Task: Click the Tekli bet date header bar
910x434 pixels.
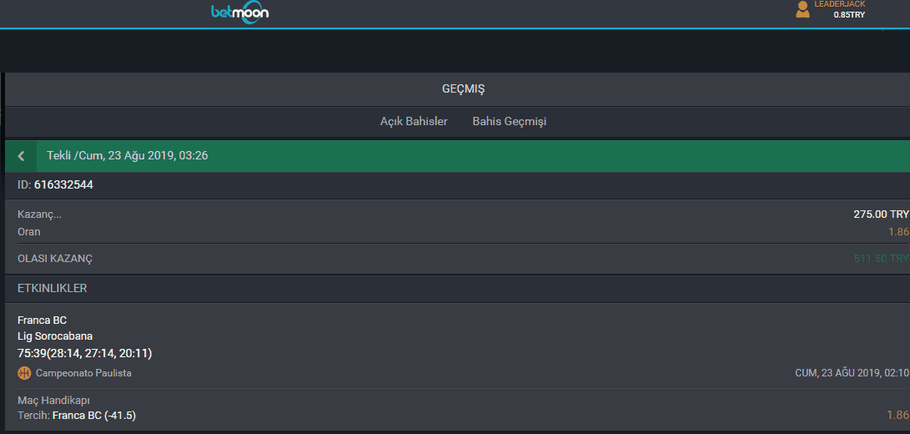Action: [x=457, y=156]
